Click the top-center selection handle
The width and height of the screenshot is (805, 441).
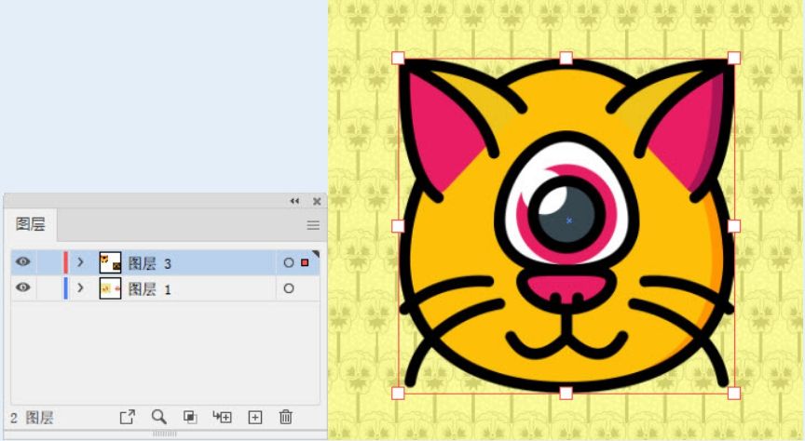point(566,58)
